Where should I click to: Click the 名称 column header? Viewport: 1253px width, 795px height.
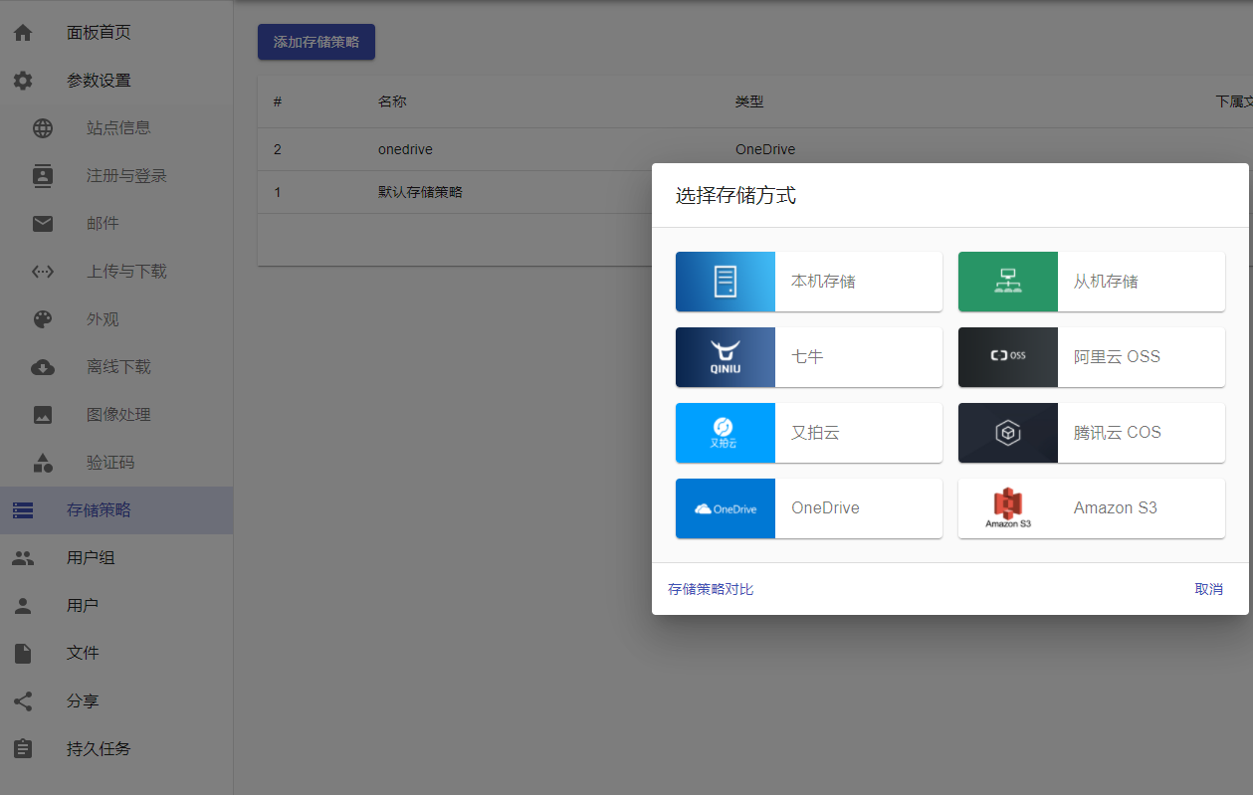(392, 101)
